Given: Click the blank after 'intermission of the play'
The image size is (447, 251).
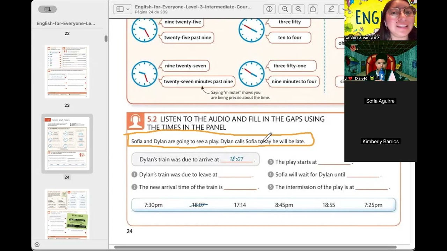Looking at the screenshot, I should [372, 188].
